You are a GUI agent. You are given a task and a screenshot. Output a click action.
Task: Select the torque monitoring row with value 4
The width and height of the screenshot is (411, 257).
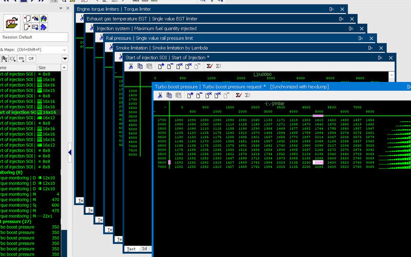(x=30, y=194)
